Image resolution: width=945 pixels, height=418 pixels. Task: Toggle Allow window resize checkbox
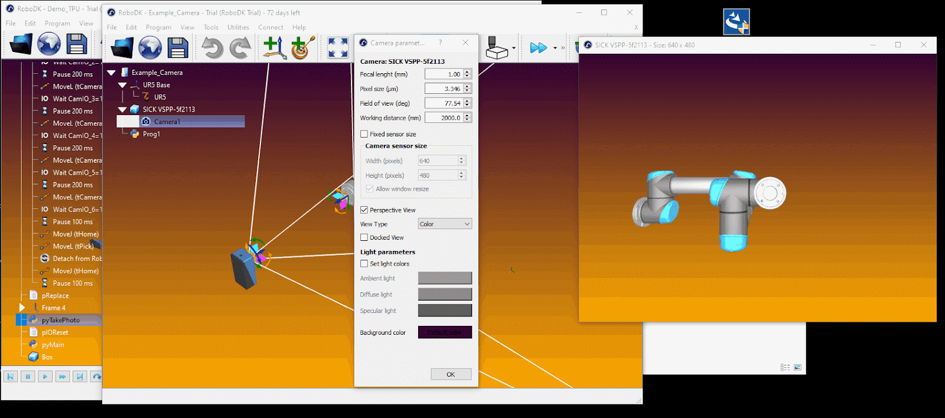(370, 189)
